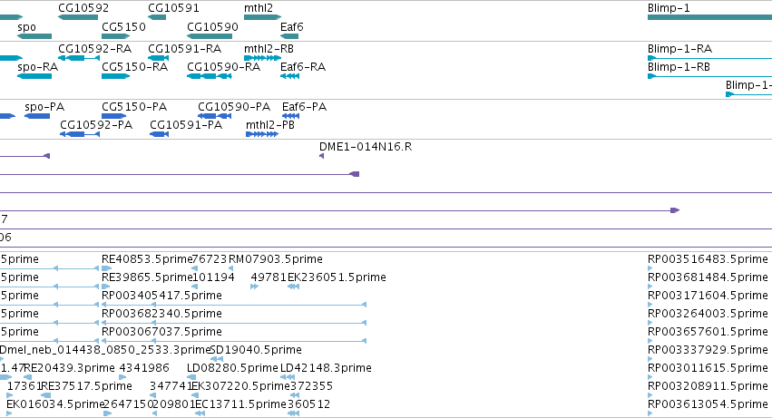Select the LD08280.5prime EST label
Image resolution: width=772 pixels, height=418 pixels.
pyautogui.click(x=232, y=368)
